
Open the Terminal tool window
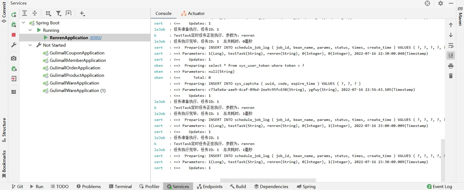[x=120, y=186]
